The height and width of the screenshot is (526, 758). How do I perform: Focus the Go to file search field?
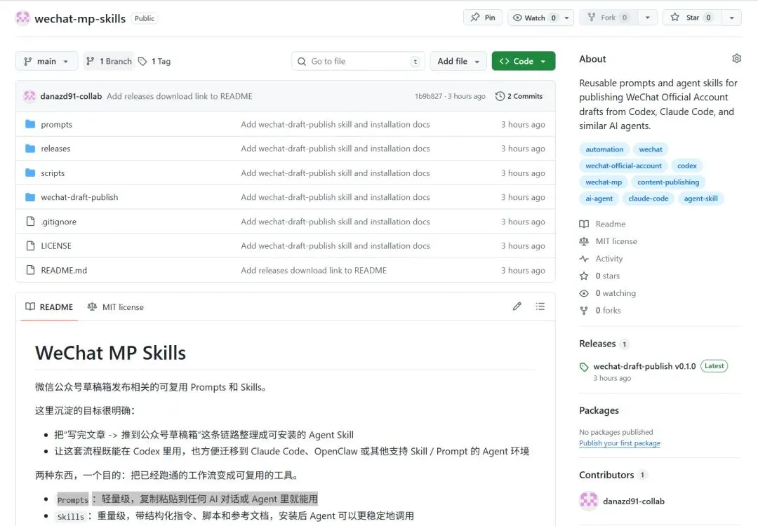[x=358, y=61]
